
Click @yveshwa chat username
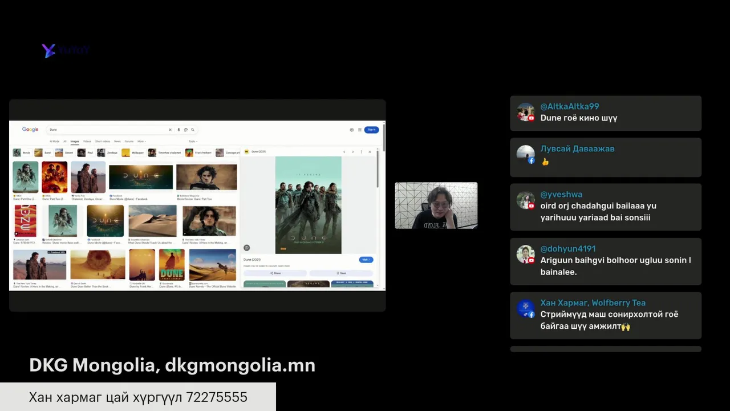pos(562,195)
